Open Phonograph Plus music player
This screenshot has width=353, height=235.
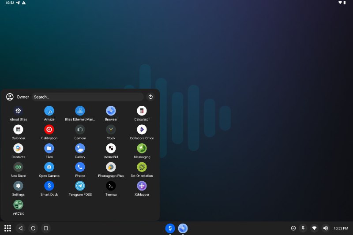[111, 167]
